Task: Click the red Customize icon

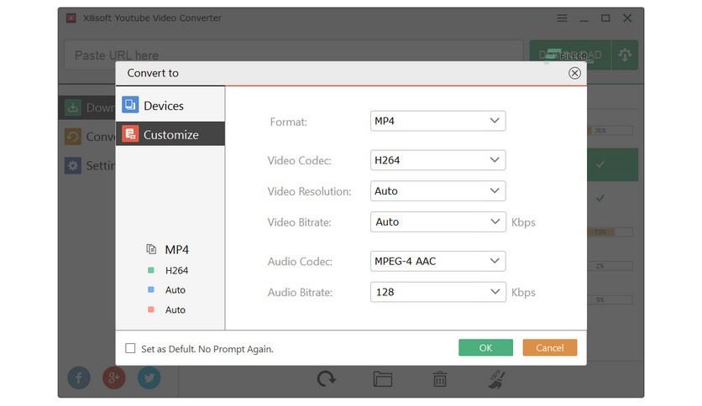Action: [x=130, y=133]
